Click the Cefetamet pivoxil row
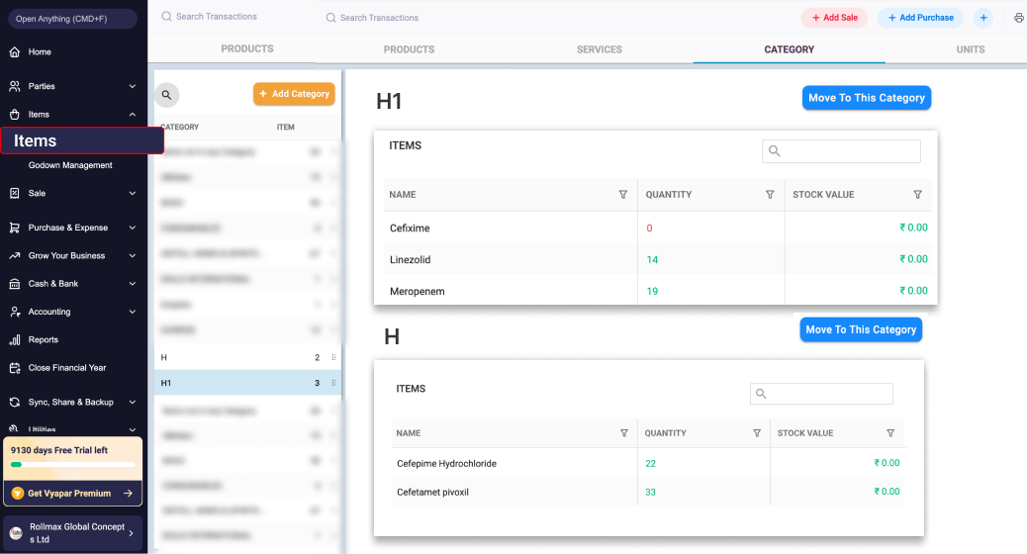The width and height of the screenshot is (1027, 554). pos(647,492)
